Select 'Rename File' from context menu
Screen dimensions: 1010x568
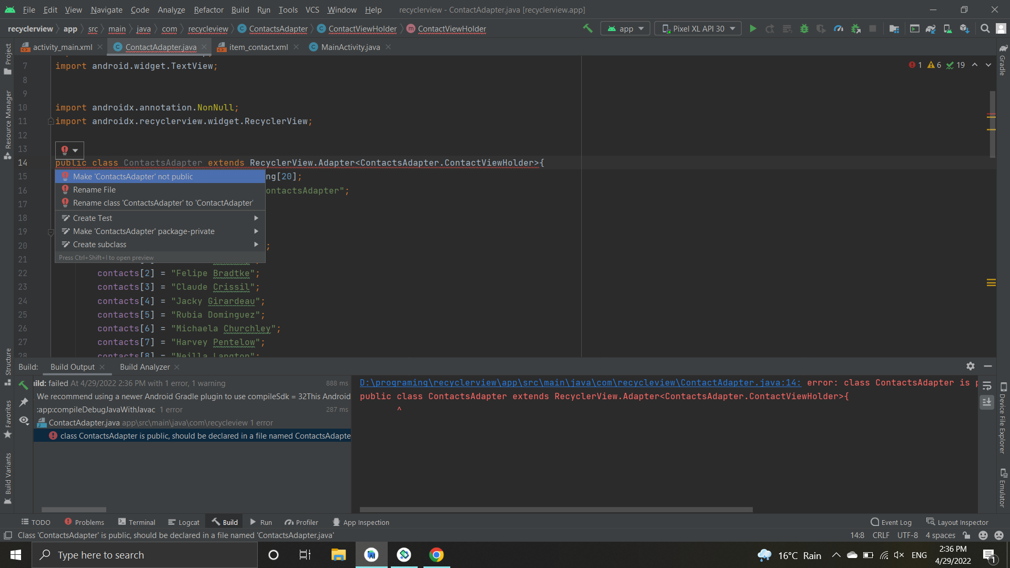pos(94,189)
